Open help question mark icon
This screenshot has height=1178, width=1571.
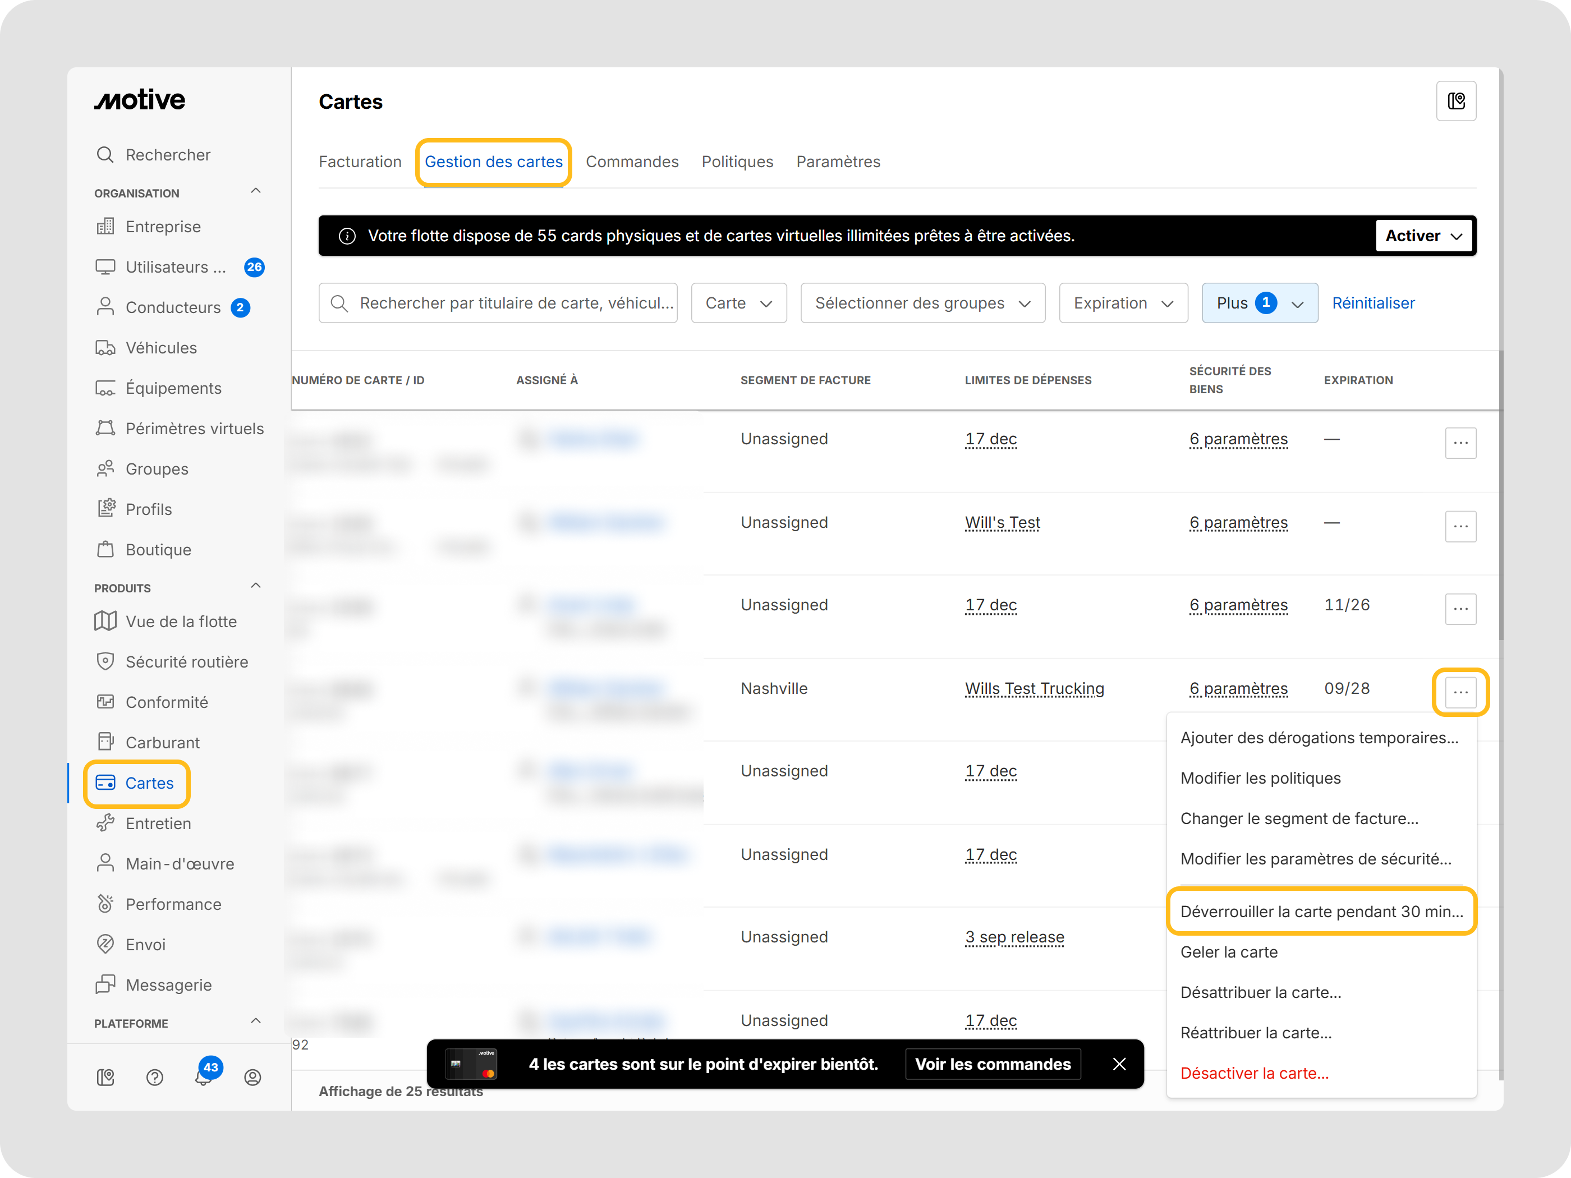point(154,1078)
